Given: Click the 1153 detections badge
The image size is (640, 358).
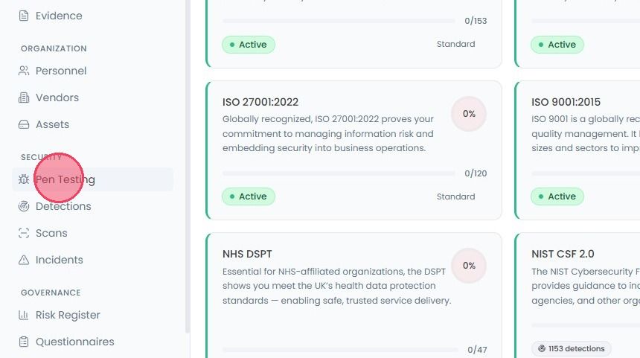Looking at the screenshot, I should (571, 348).
